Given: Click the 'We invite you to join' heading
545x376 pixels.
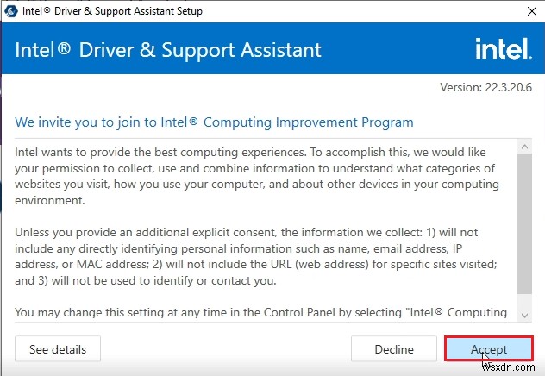Looking at the screenshot, I should point(214,122).
